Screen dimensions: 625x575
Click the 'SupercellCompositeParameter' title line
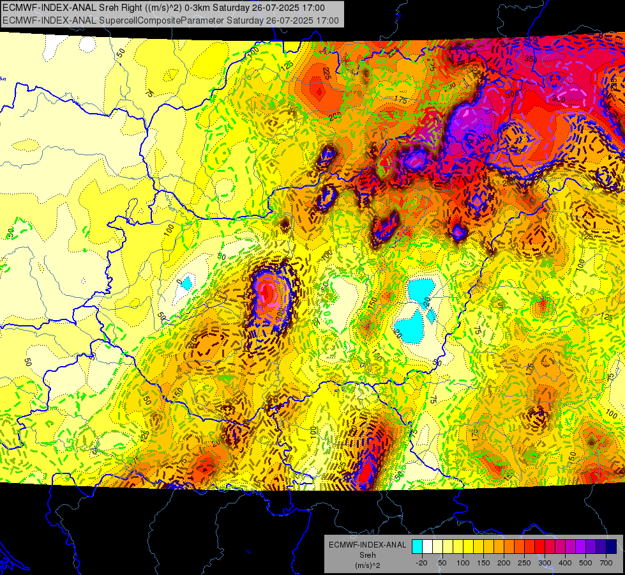[x=170, y=20]
